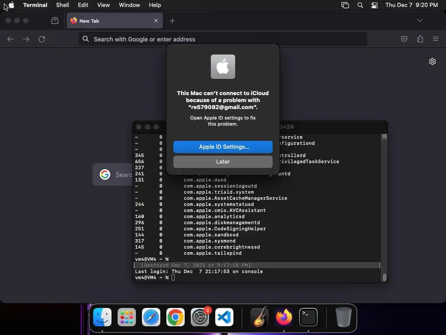
Task: Click com.apple.systemstatusd in Terminal
Action: tap(219, 204)
